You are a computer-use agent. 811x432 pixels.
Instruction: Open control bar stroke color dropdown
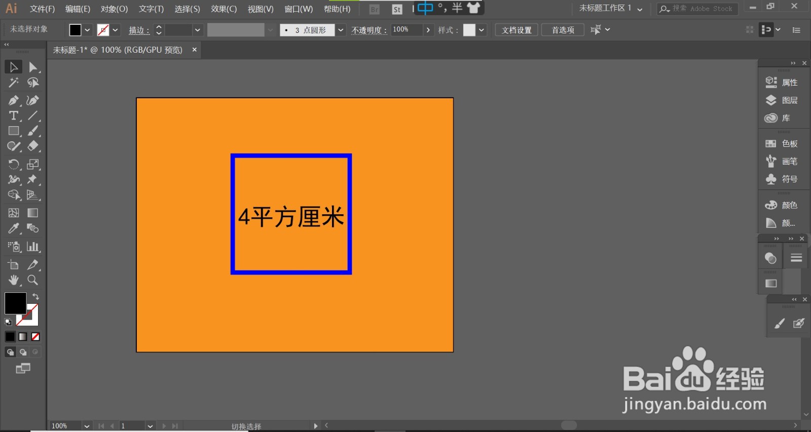116,30
